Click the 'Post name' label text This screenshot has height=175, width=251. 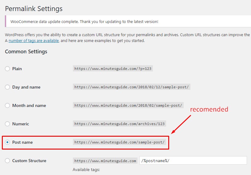(x=22, y=142)
